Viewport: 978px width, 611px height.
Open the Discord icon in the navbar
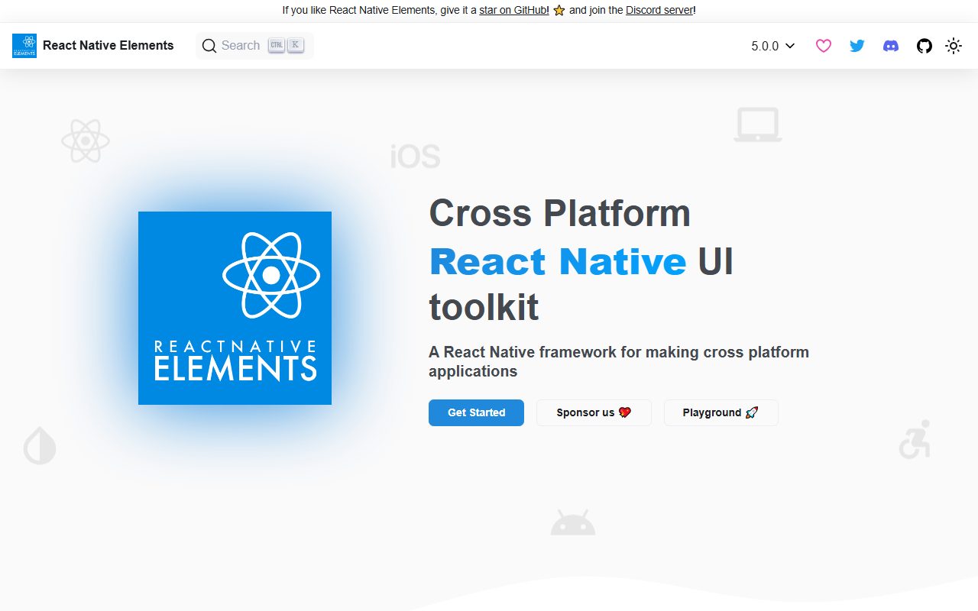point(891,46)
